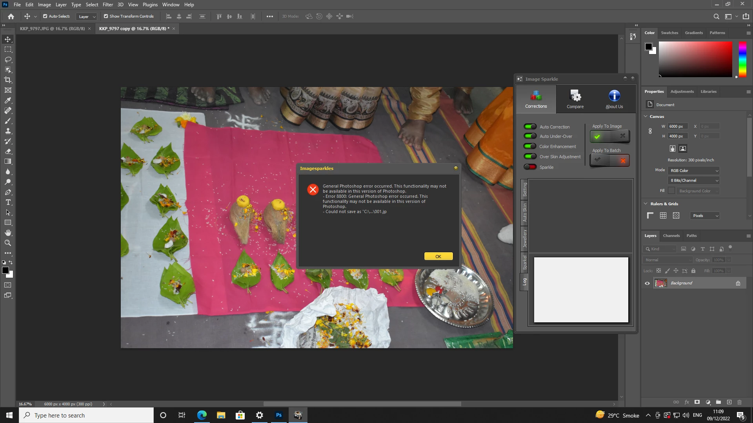The height and width of the screenshot is (423, 753).
Task: Open the RGB Color mode dropdown
Action: coord(694,170)
